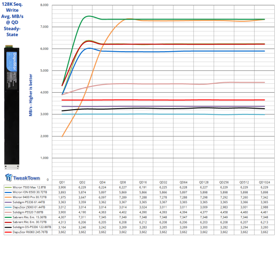Select the 'Solidigm P5520 7.68TB' legend label
Screen dimensions: 277x253
pos(28,212)
